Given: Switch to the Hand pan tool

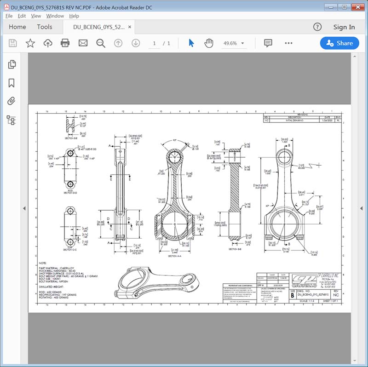Looking at the screenshot, I should pyautogui.click(x=209, y=43).
